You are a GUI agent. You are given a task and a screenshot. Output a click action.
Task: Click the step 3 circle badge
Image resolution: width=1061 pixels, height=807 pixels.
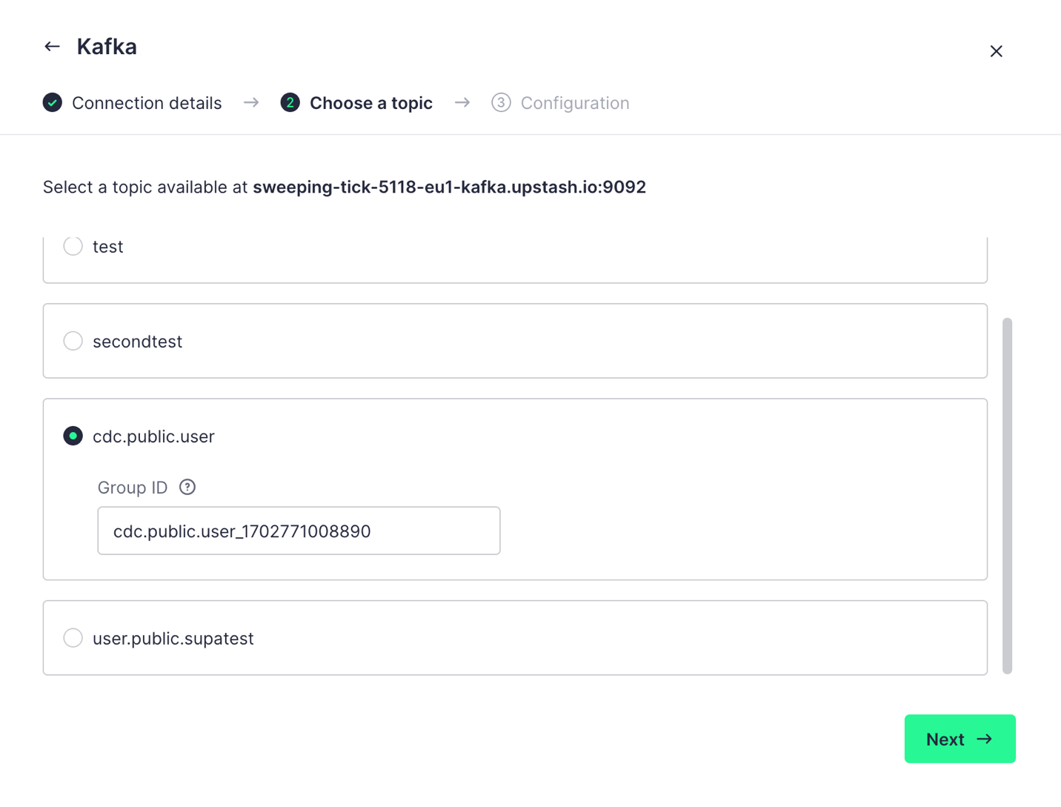pyautogui.click(x=501, y=103)
